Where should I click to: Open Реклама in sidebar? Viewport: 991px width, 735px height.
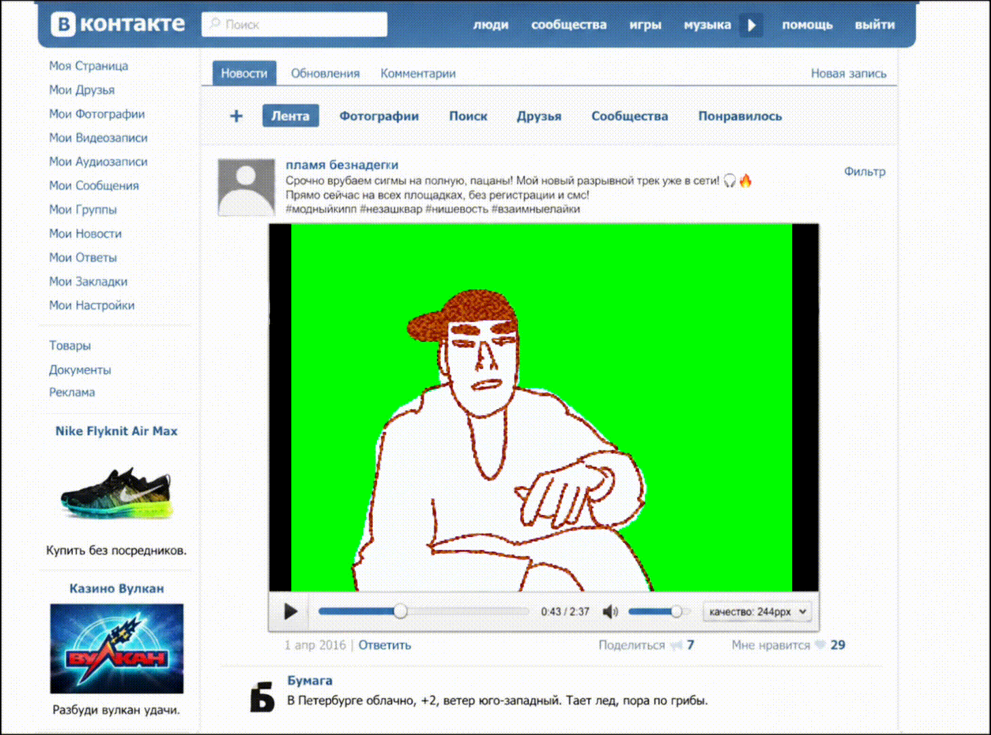tap(71, 392)
